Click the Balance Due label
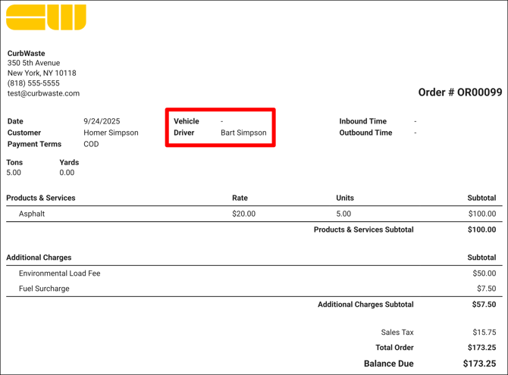Image resolution: width=508 pixels, height=375 pixels. pyautogui.click(x=388, y=364)
